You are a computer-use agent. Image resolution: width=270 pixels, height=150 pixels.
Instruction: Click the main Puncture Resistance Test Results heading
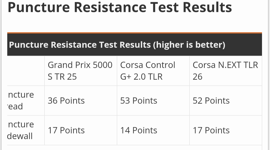(120, 7)
